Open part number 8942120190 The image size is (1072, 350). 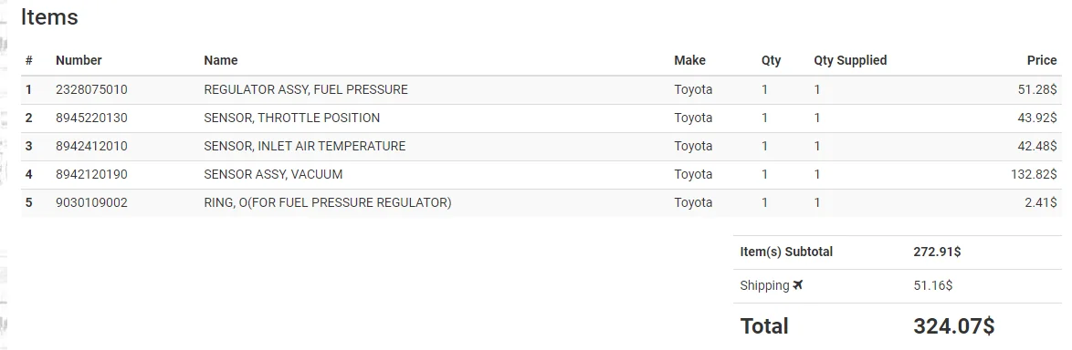[91, 174]
